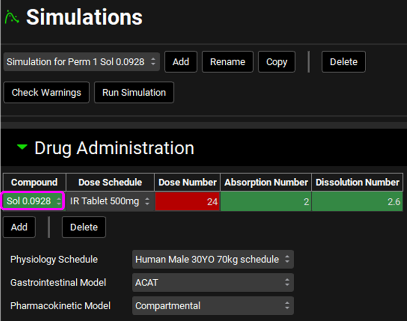Click Add next to the simulation selector
This screenshot has height=321, width=407.
(181, 62)
